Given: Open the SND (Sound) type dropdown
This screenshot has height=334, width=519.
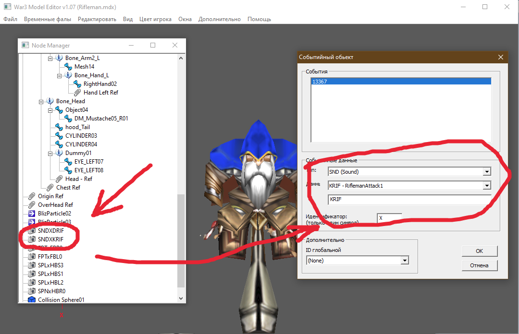Looking at the screenshot, I should click(x=486, y=172).
